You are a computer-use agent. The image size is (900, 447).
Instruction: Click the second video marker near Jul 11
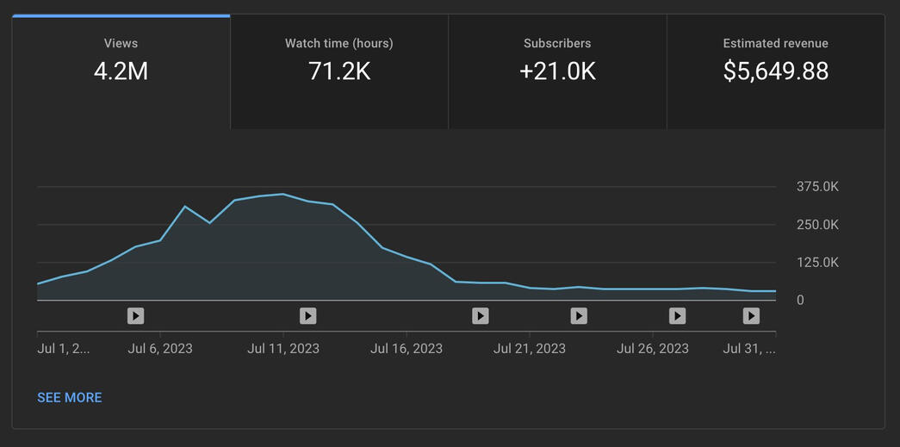[x=307, y=316]
